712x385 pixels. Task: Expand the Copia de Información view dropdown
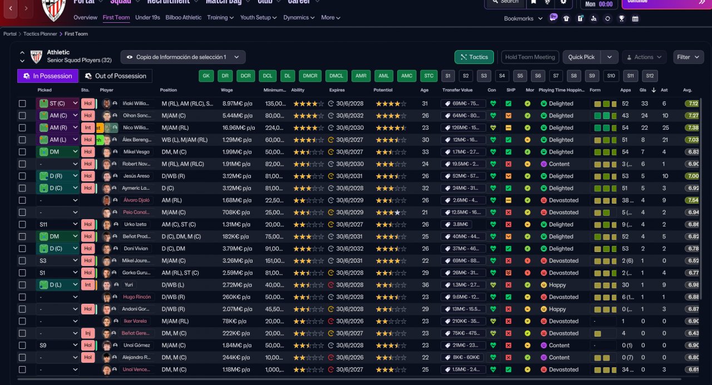point(183,57)
